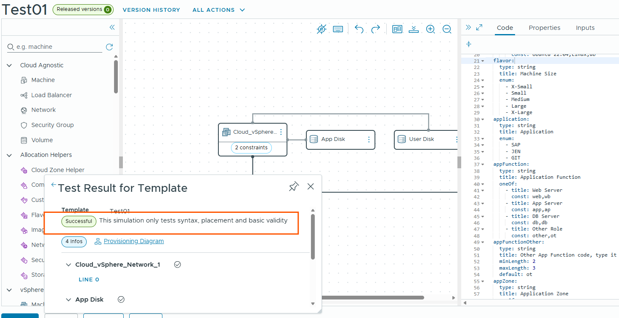Open the All Actions dropdown
This screenshot has height=318, width=619.
218,10
